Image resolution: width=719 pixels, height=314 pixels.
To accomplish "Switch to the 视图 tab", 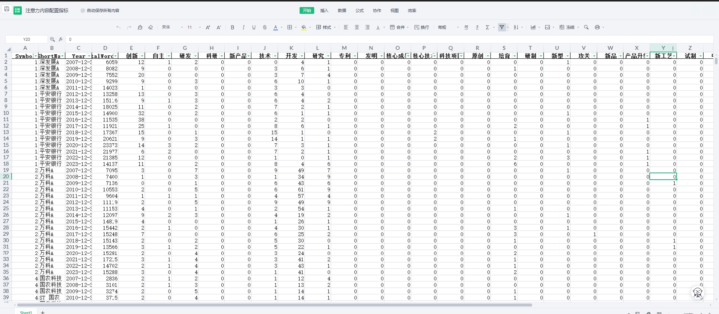I will (x=394, y=10).
